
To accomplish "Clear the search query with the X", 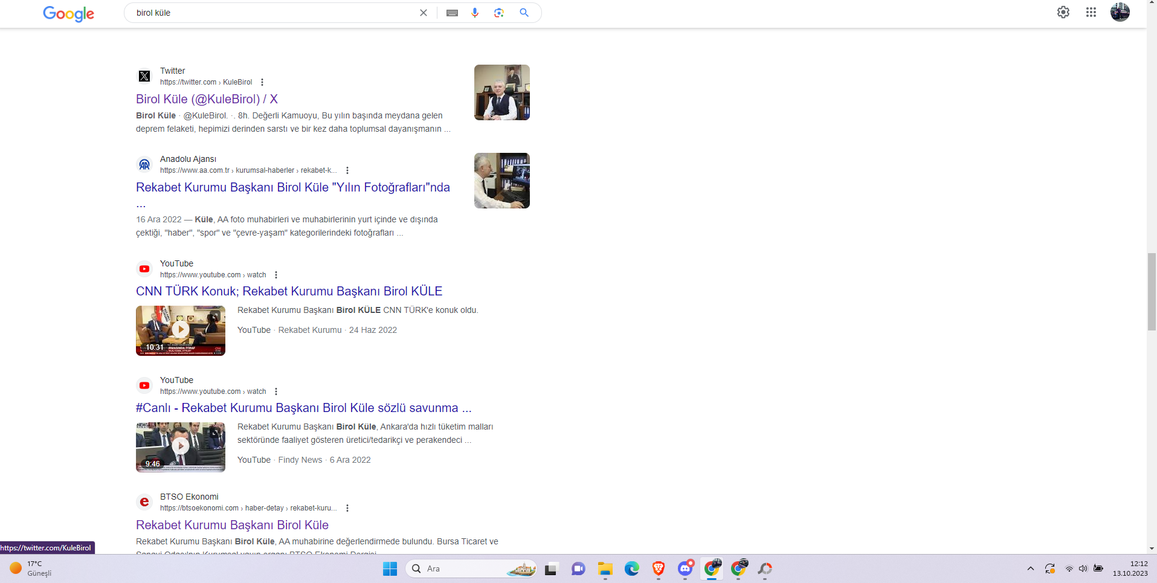I will (x=424, y=13).
